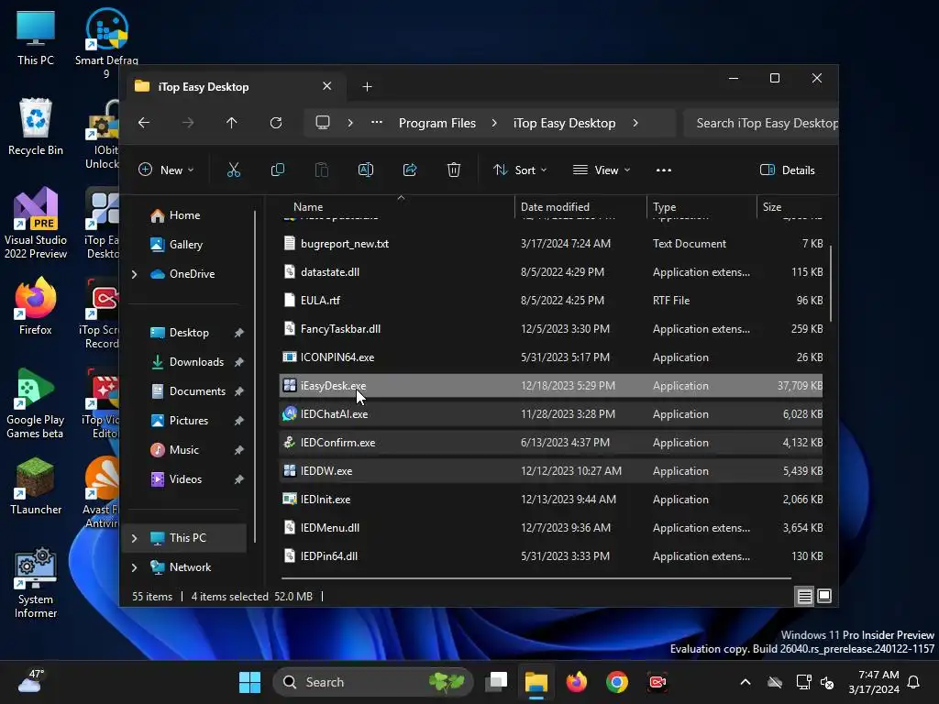Toggle the Details pane
939x704 pixels.
787,170
